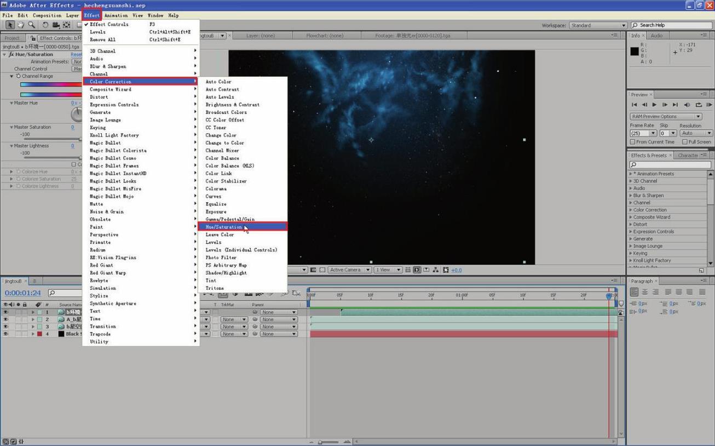This screenshot has width=715, height=446.
Task: Click Effects & Presets search field
Action: [671, 164]
